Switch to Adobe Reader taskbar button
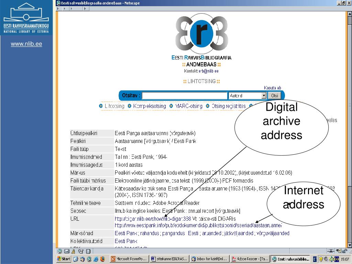This screenshot has height=264, width=352. pos(250,259)
